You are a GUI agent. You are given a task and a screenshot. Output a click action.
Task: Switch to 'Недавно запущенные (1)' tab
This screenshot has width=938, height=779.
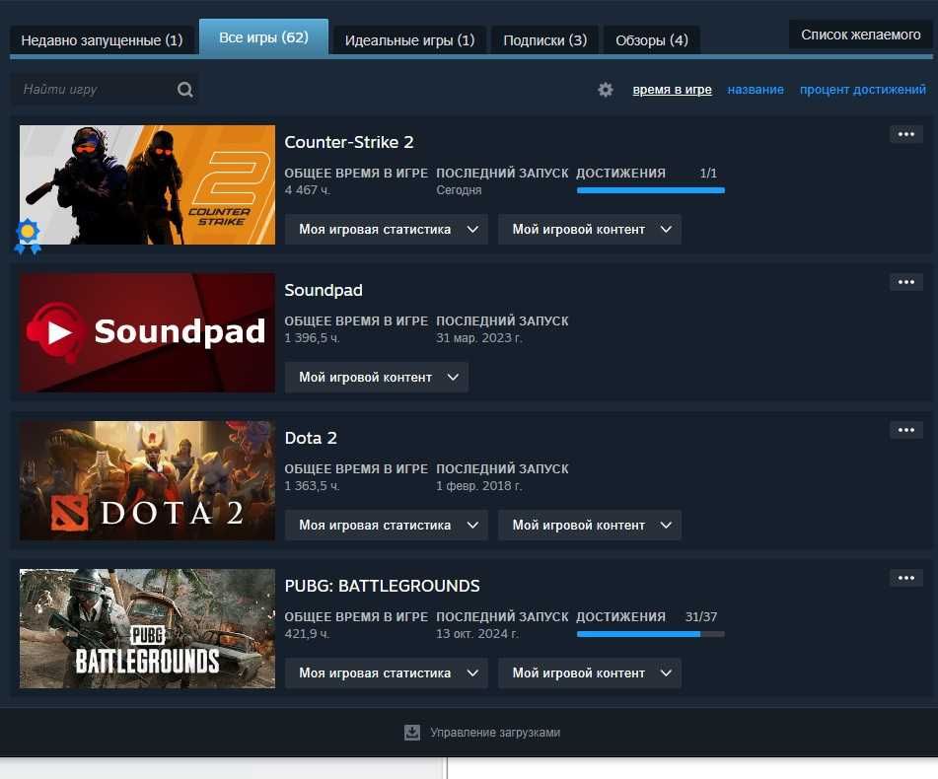pos(102,40)
